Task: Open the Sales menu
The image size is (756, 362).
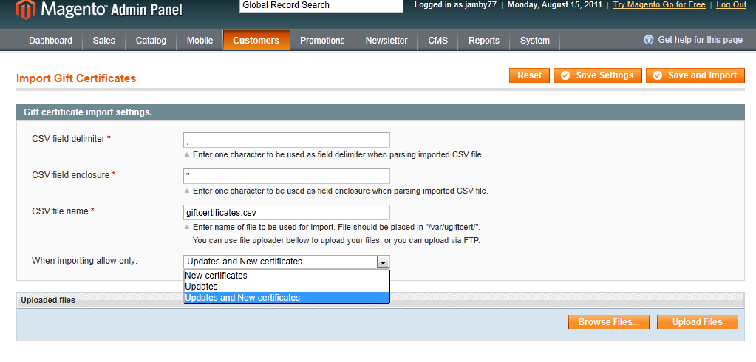Action: point(103,41)
